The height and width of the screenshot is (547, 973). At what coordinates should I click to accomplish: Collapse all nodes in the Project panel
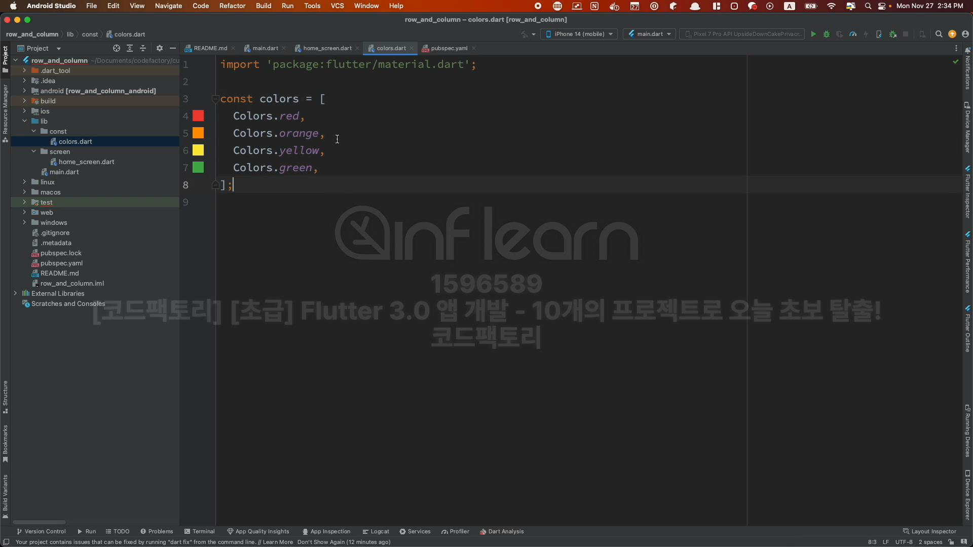coord(143,48)
